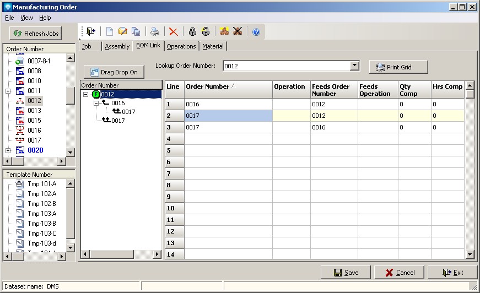Switch to the Job tab

(90, 46)
